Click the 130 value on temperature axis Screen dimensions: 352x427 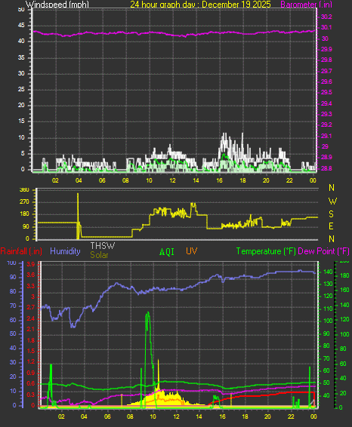(328, 284)
